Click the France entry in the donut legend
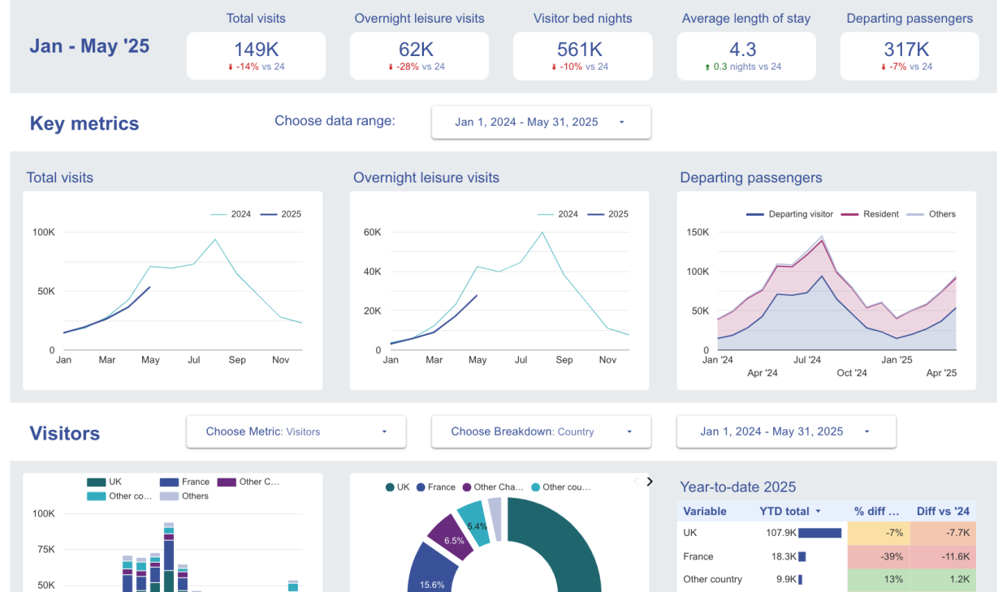 click(436, 487)
